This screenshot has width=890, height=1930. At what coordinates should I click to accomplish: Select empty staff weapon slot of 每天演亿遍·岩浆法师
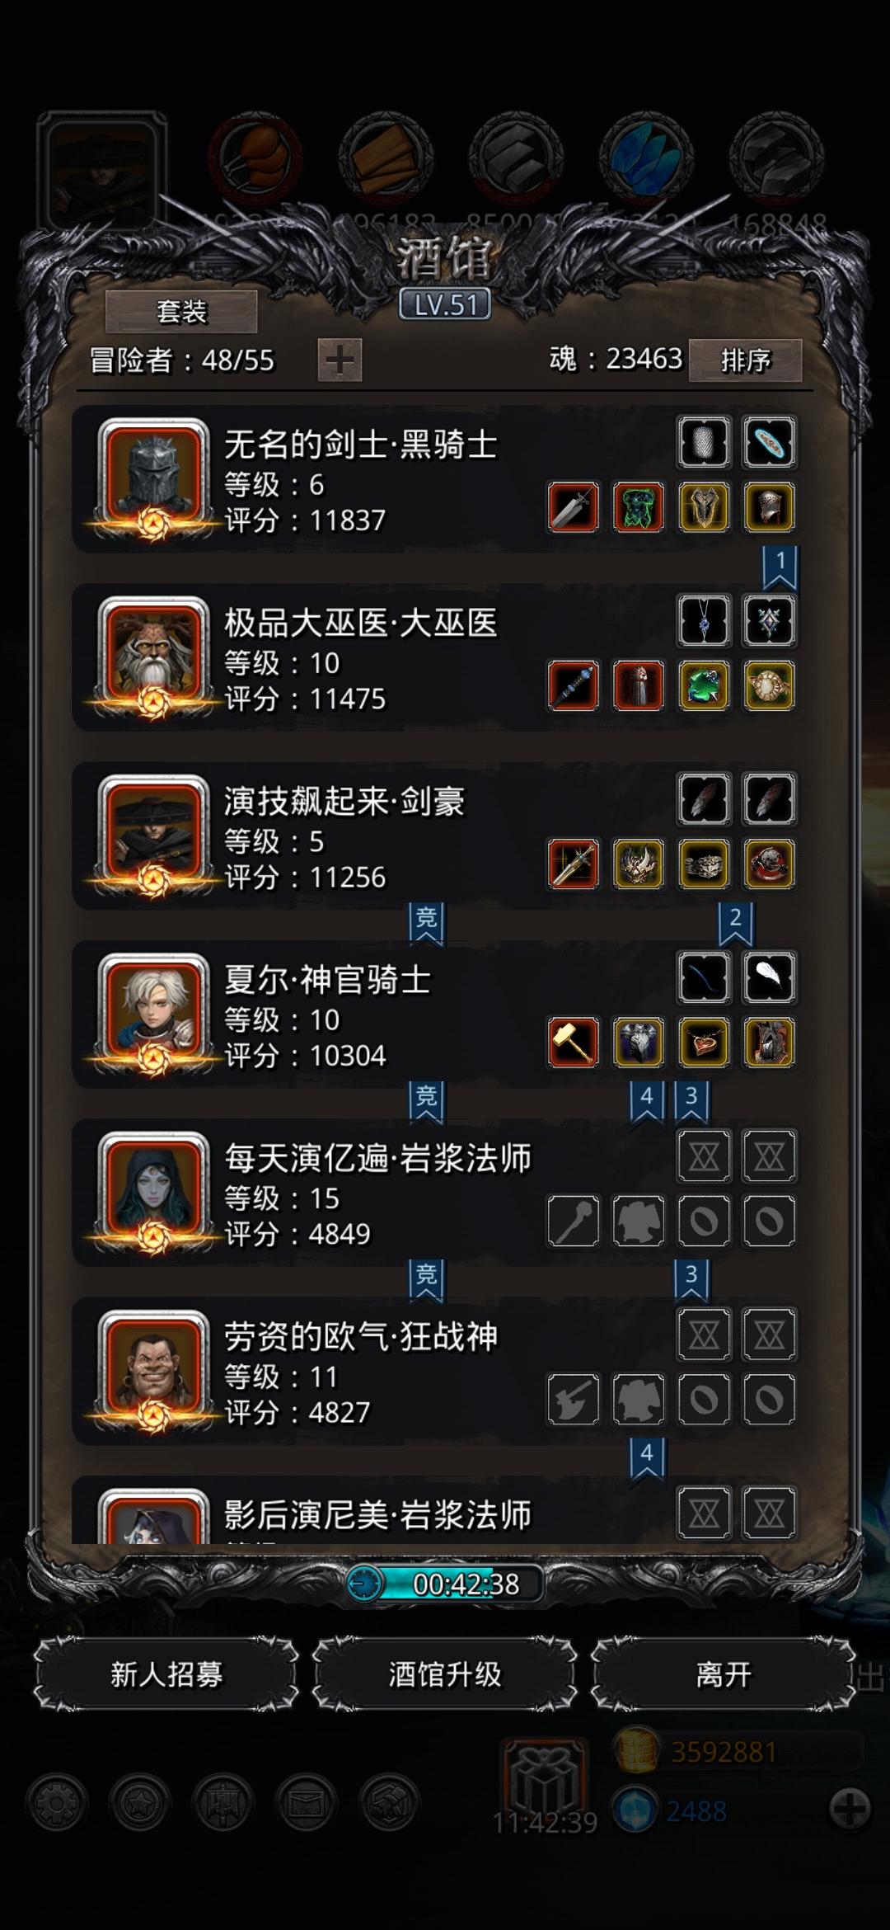pos(574,1221)
